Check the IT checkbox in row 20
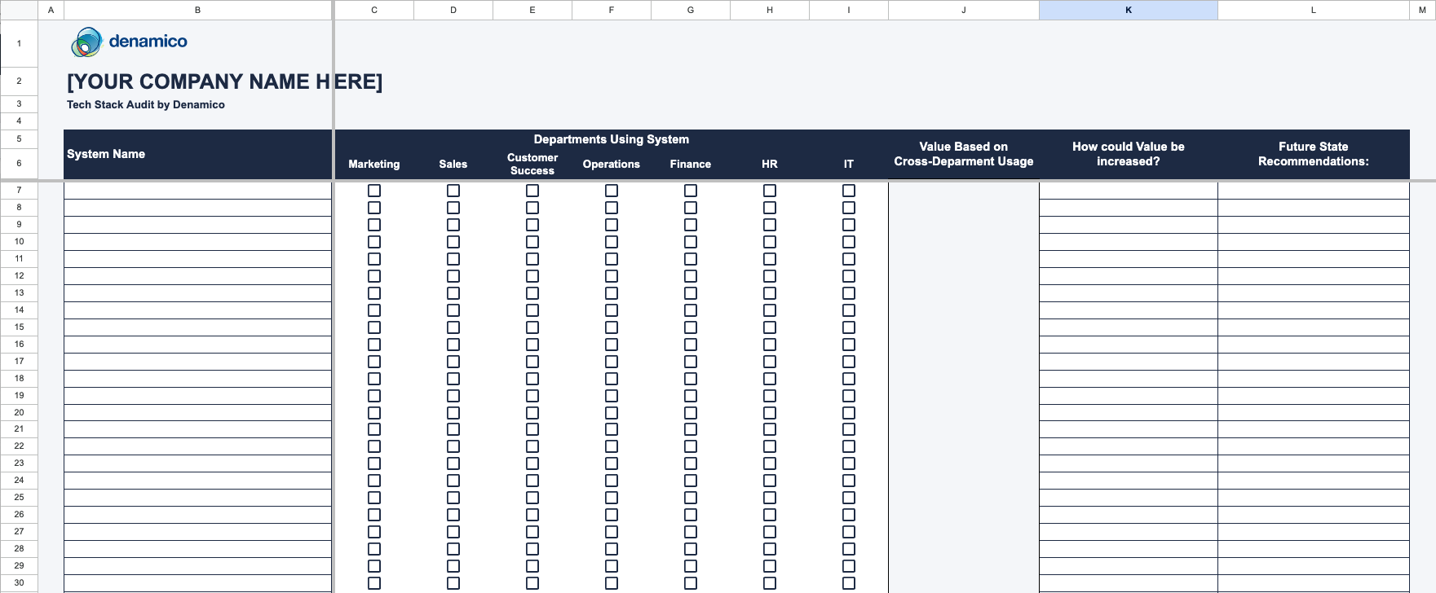Viewport: 1436px width, 593px height. (849, 413)
